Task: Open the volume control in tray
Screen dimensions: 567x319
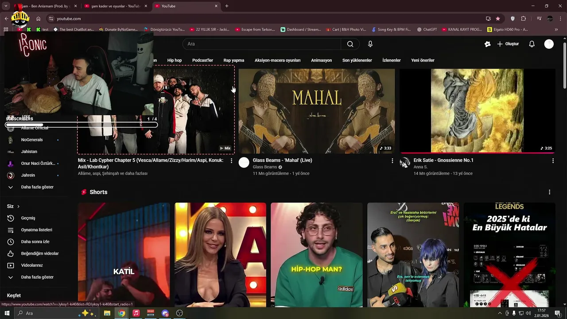Action: (x=528, y=313)
